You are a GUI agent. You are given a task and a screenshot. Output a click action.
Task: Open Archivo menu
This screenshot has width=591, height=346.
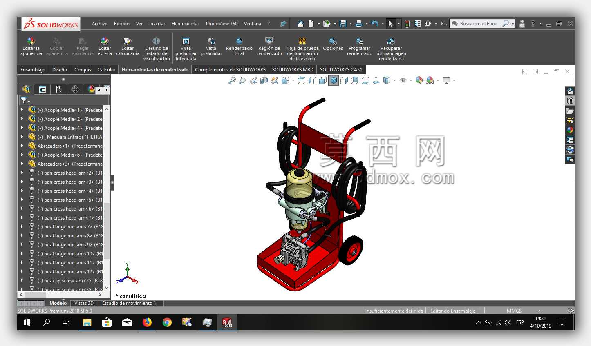tap(99, 24)
